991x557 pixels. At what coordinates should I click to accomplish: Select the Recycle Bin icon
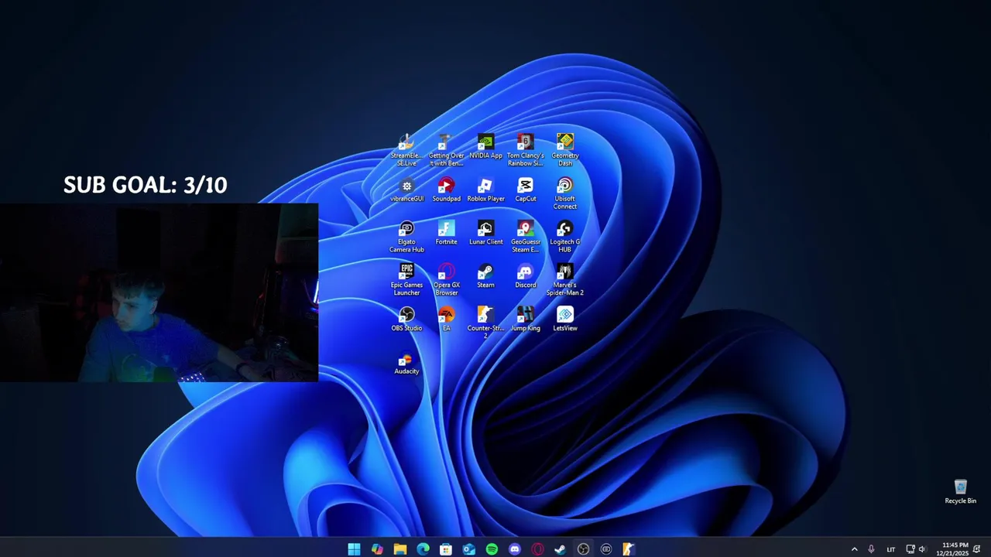(960, 492)
